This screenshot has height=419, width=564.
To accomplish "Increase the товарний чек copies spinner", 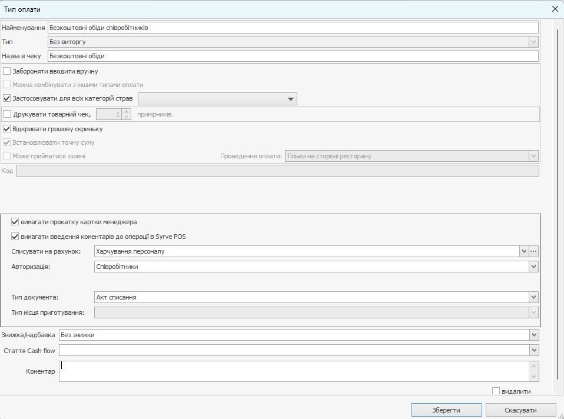I will pos(127,112).
